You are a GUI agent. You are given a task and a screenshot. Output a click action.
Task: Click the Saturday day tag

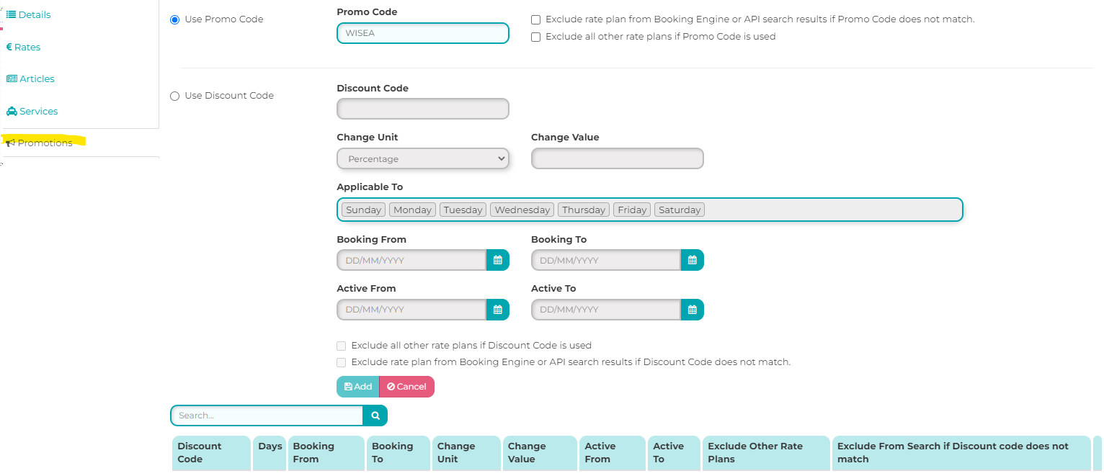pos(680,210)
